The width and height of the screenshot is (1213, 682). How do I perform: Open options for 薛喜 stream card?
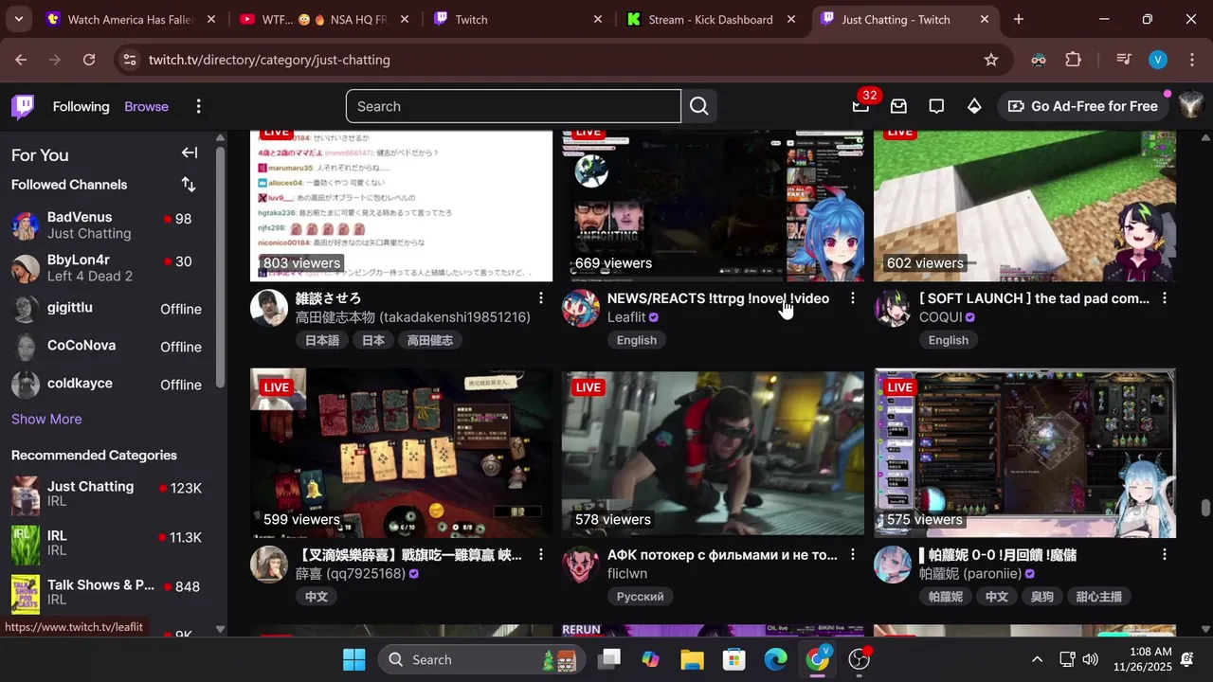tap(541, 555)
